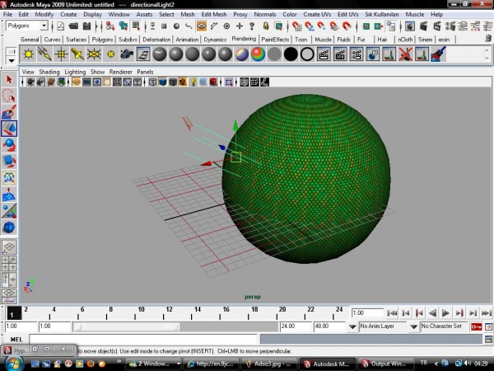Step forward one key
This screenshot has height=371, width=494.
pyautogui.click(x=459, y=313)
